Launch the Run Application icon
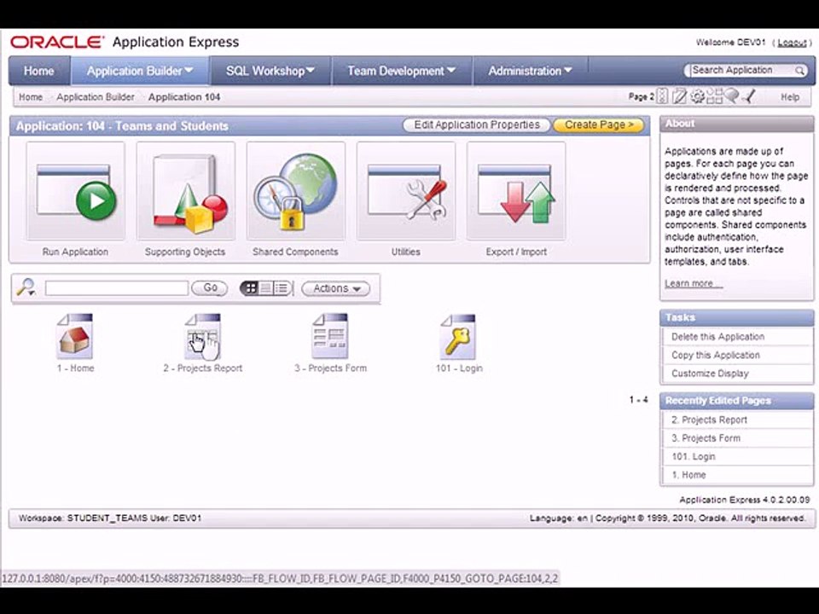Image resolution: width=819 pixels, height=614 pixels. tap(76, 191)
